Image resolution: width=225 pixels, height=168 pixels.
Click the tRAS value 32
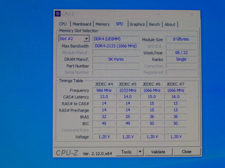(104, 117)
